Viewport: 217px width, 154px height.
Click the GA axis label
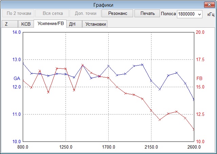click(17, 78)
